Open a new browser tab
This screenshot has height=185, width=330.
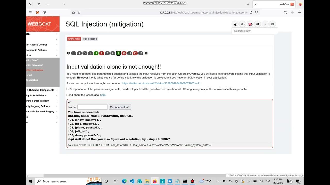point(248,4)
